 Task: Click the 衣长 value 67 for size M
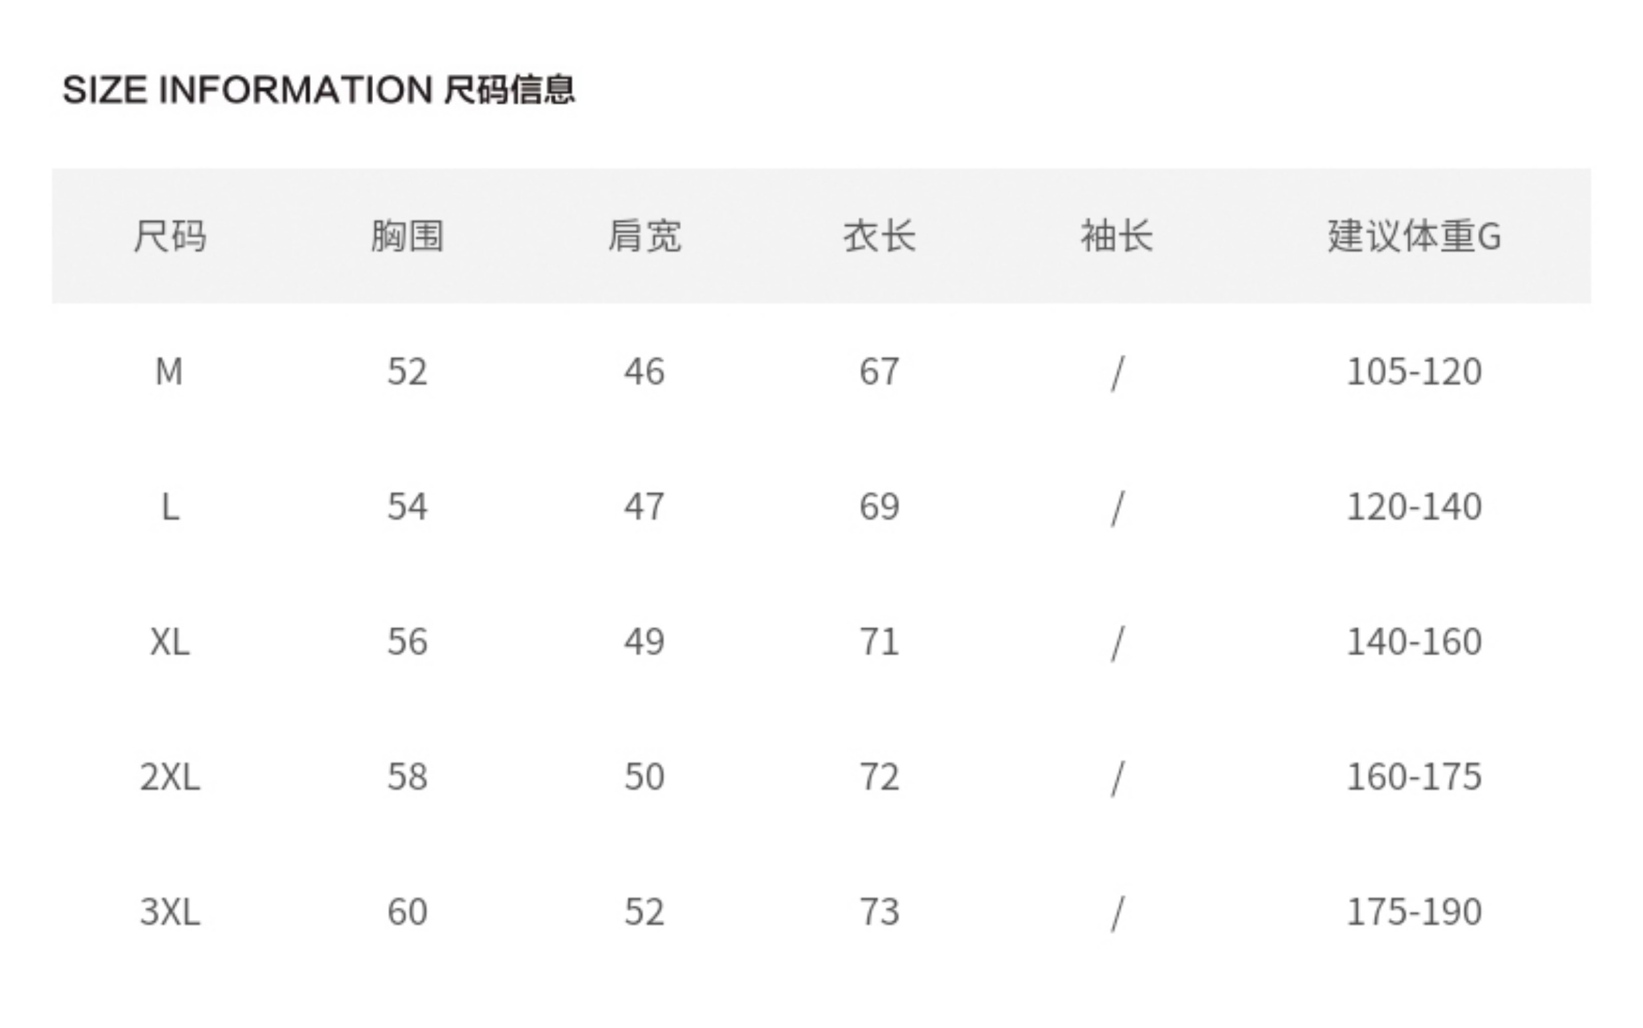point(879,372)
